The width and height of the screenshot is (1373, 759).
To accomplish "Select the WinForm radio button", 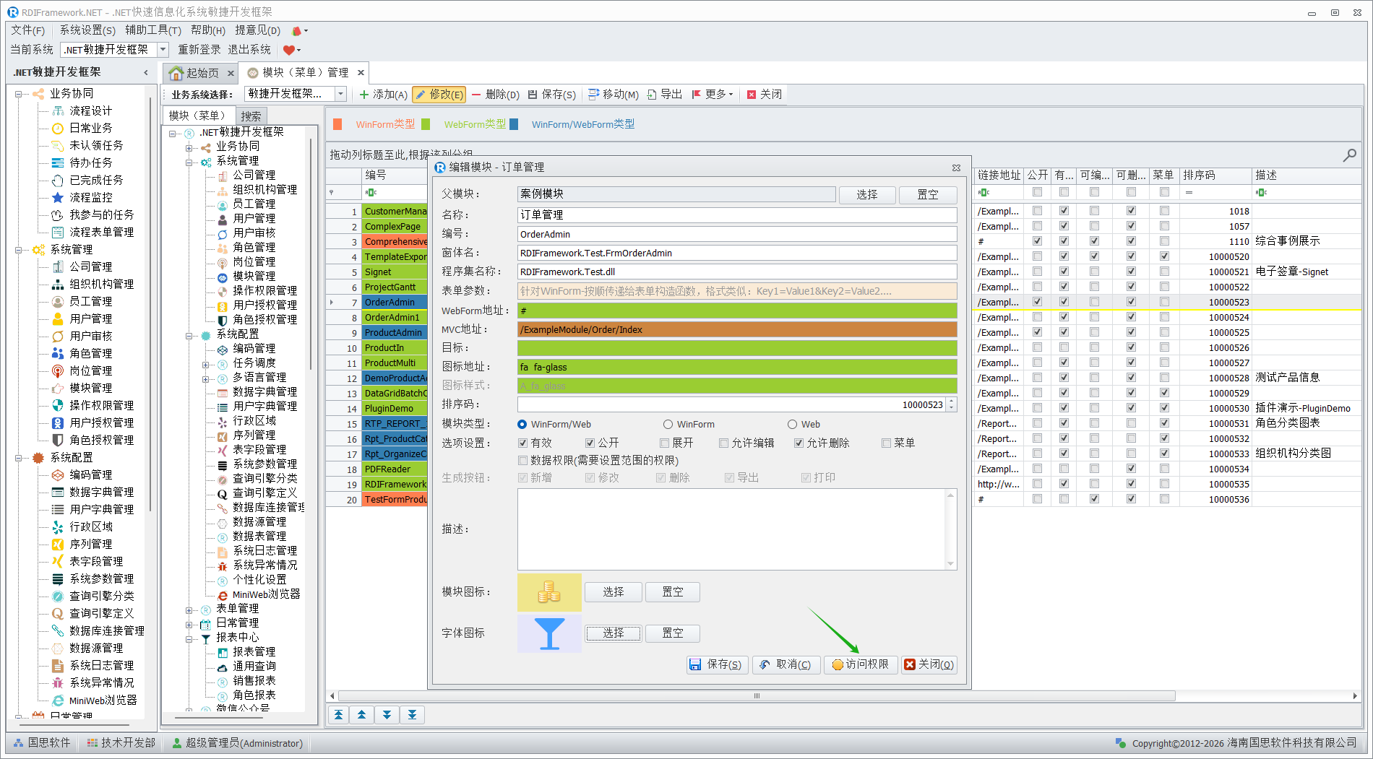I will (x=668, y=425).
